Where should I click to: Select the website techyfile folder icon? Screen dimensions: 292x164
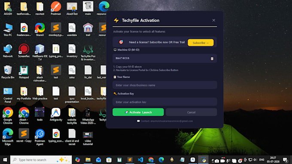72,116
